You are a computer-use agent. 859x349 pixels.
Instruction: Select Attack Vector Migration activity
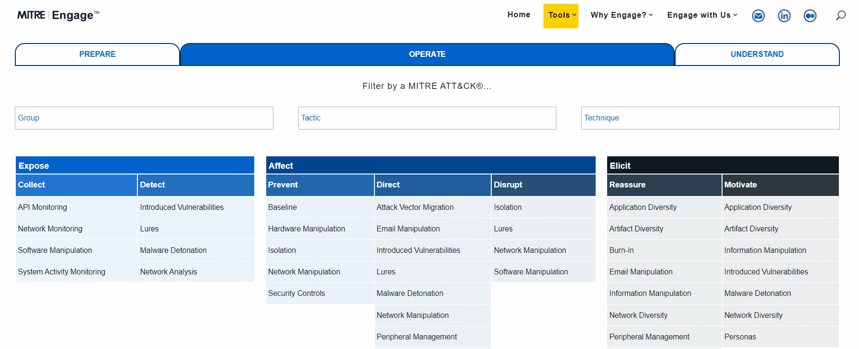[x=415, y=207]
